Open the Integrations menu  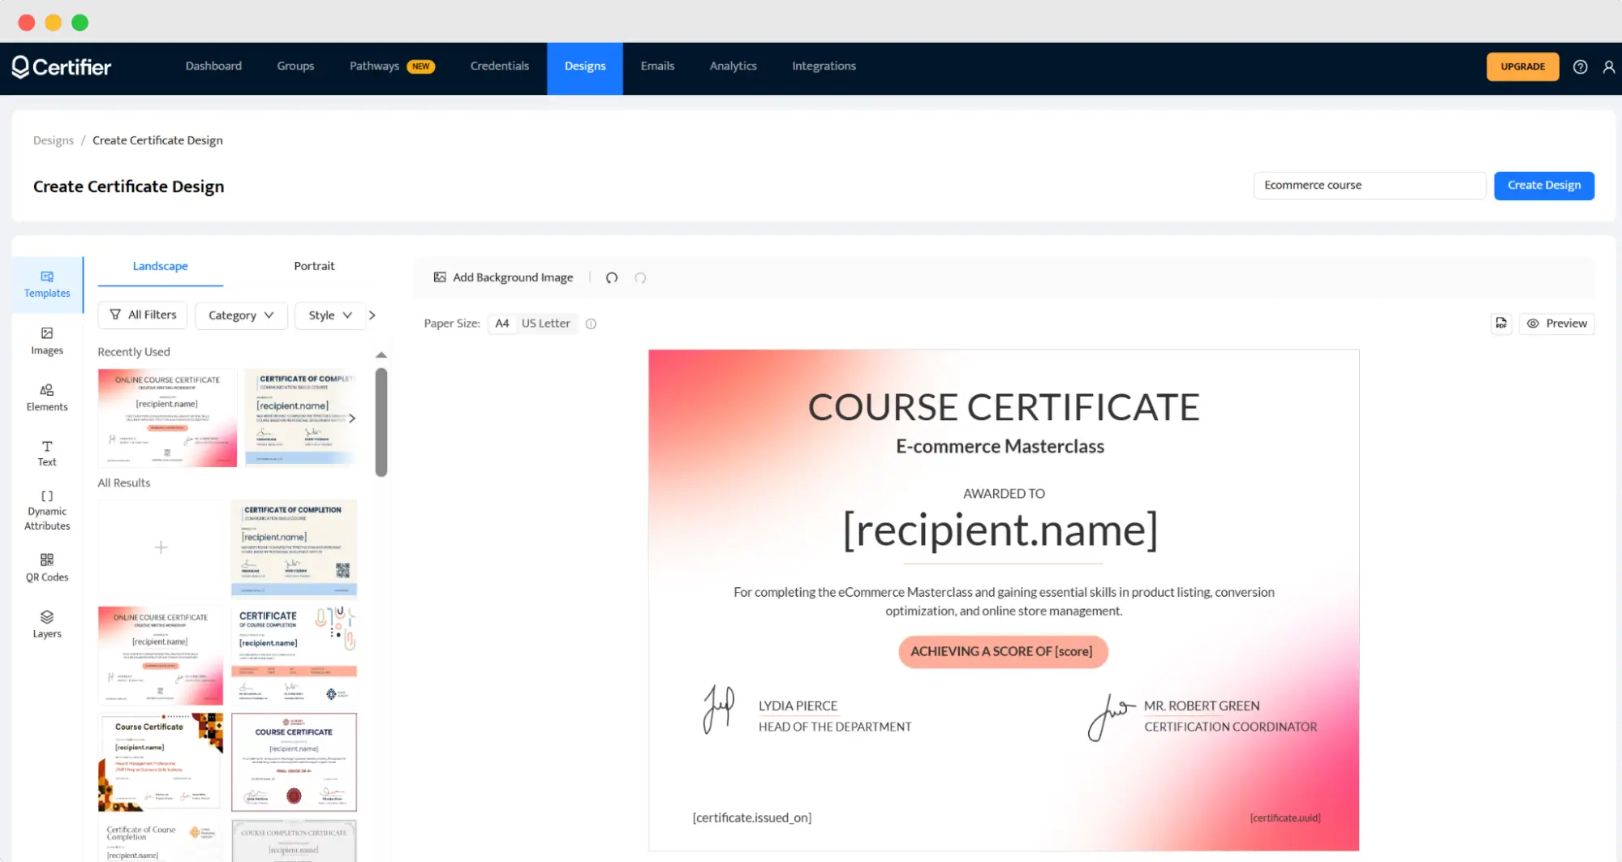pyautogui.click(x=824, y=66)
